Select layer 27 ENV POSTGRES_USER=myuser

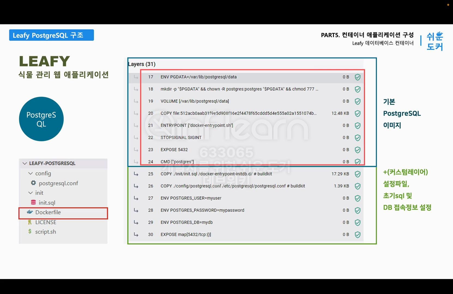[246, 198]
